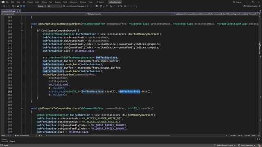Click Start Without Debugging outline play icon
The image size is (262, 147).
[88, 6]
